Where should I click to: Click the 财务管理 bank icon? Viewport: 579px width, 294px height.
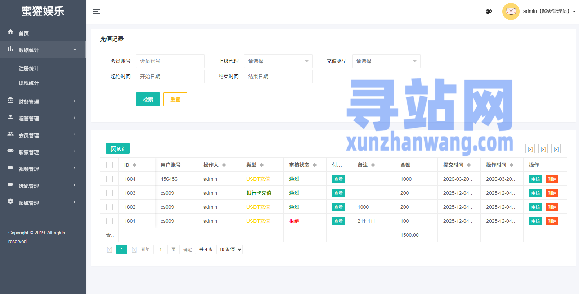click(x=10, y=100)
